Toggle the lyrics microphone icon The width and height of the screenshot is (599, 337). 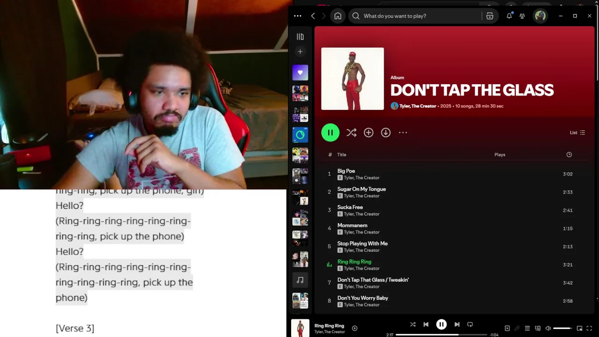click(x=517, y=329)
